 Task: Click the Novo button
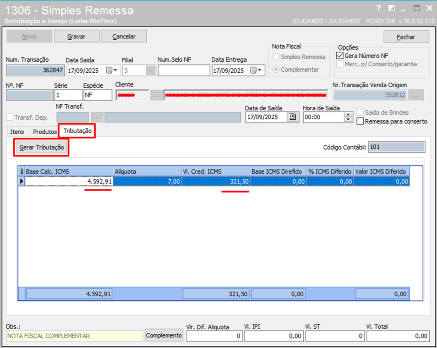[x=29, y=36]
